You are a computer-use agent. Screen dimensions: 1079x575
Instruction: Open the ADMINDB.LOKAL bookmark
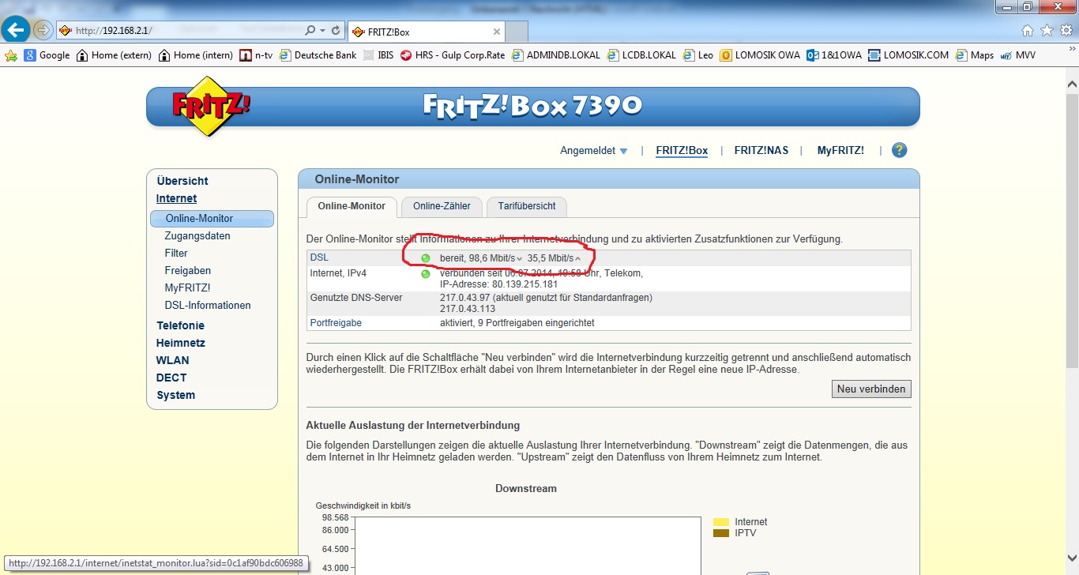coord(556,55)
